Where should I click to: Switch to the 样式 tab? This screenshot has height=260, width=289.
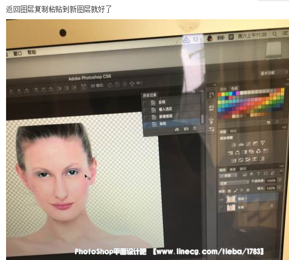click(x=233, y=131)
